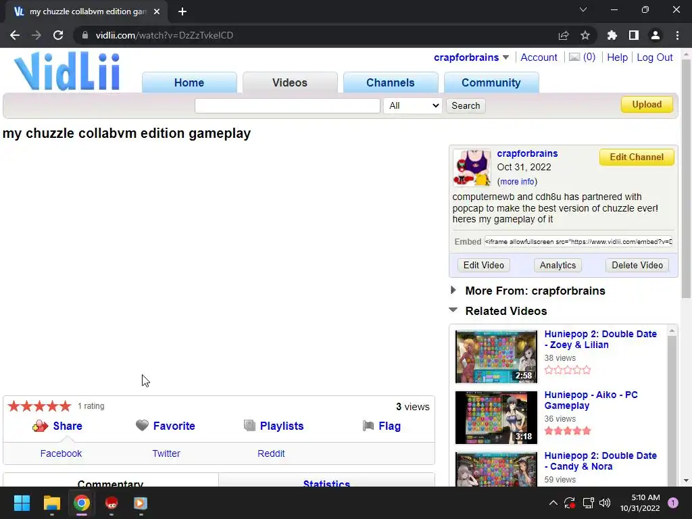The height and width of the screenshot is (519, 692).
Task: Click the Search button
Action: tap(466, 105)
